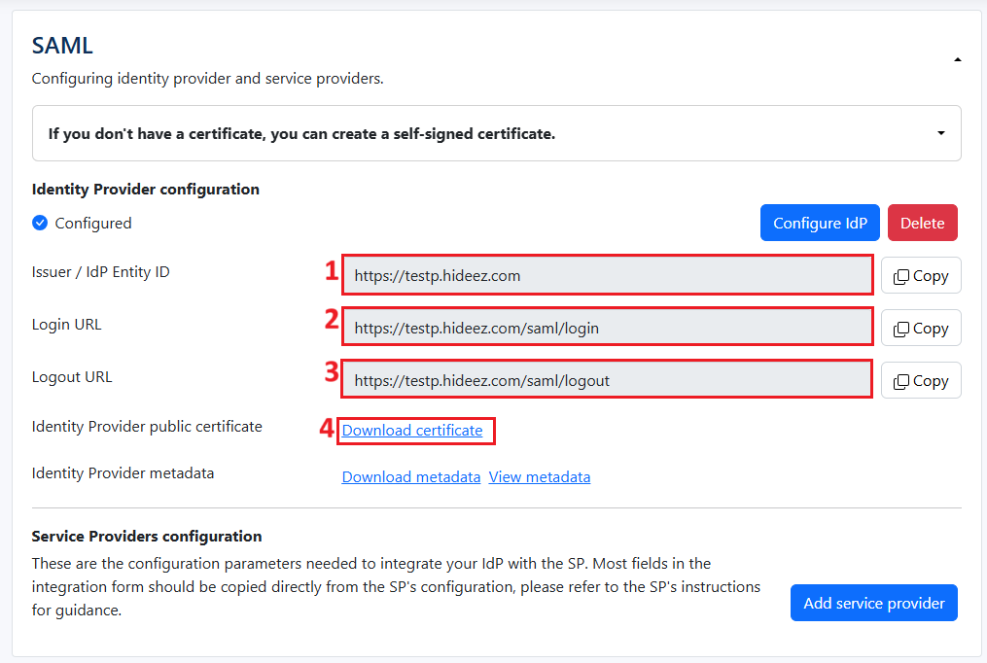Screen dimensions: 987x663
Task: Click the Service Providers configuration heading
Action: (x=147, y=537)
